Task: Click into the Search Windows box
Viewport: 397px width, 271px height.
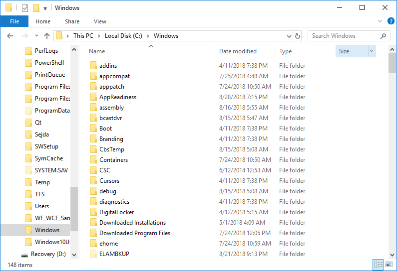Action: (x=345, y=36)
